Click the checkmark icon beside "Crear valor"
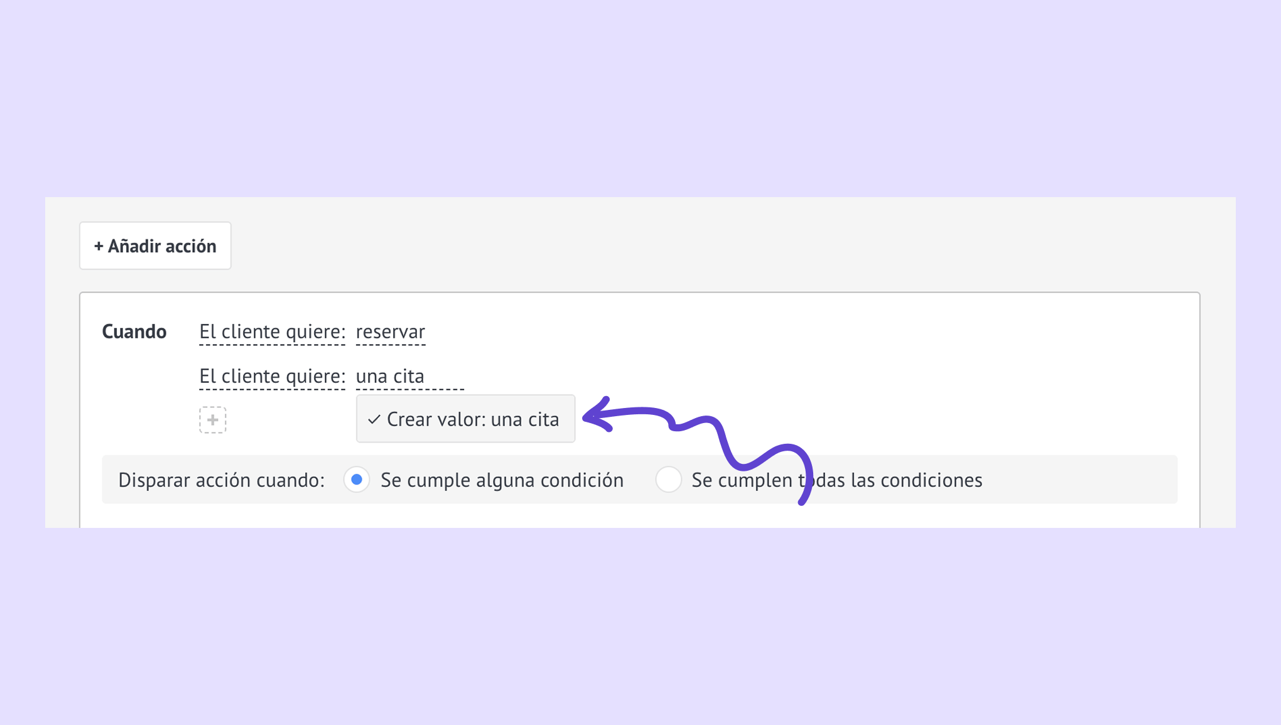The image size is (1281, 725). pyautogui.click(x=374, y=419)
